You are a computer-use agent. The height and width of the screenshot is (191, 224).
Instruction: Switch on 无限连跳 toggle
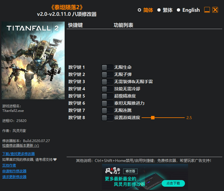click(x=107, y=110)
